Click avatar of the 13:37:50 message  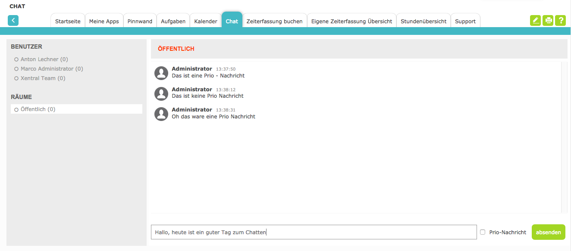161,73
